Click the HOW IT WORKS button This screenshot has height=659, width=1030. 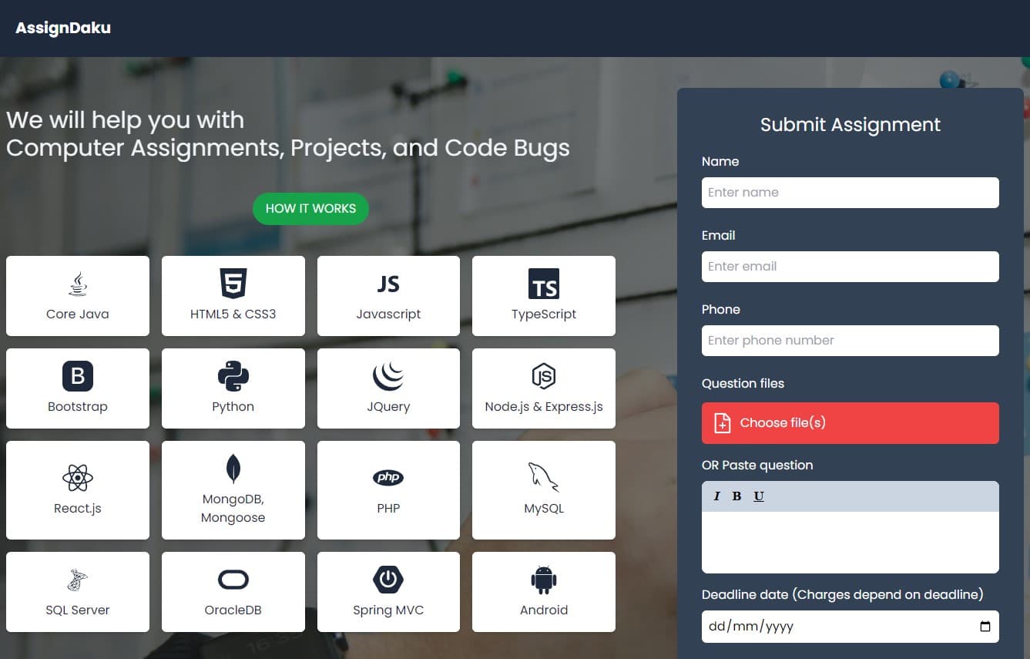point(310,209)
